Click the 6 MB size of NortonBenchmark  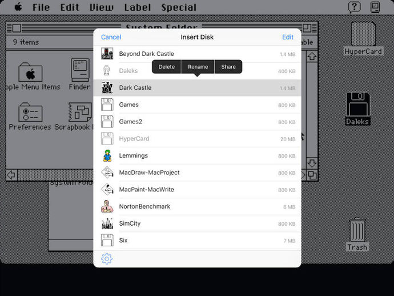(289, 207)
